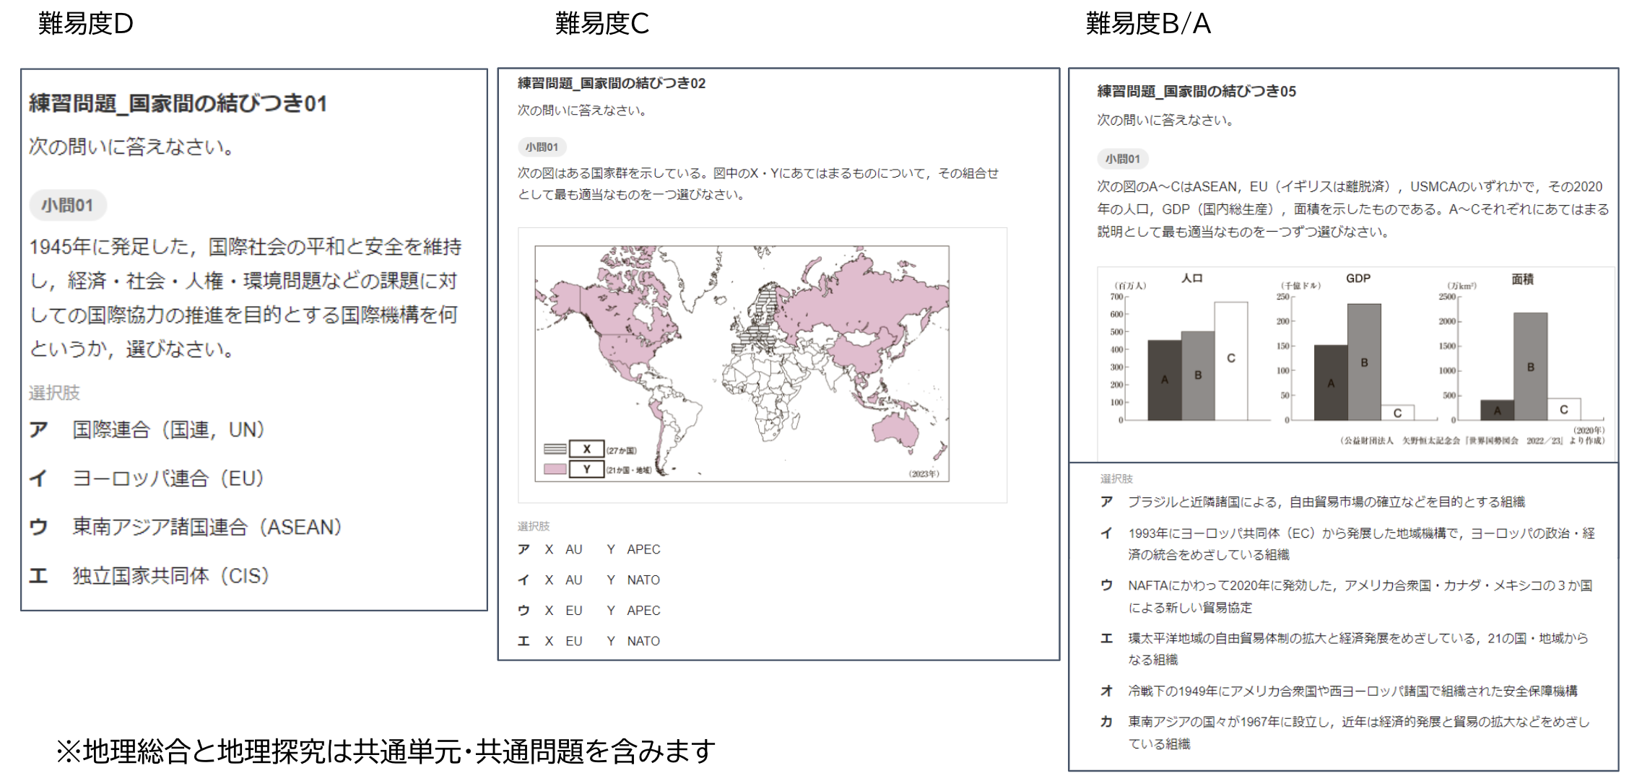Choose option エ 独立国家共同体（CIS）
The image size is (1629, 781).
click(170, 576)
